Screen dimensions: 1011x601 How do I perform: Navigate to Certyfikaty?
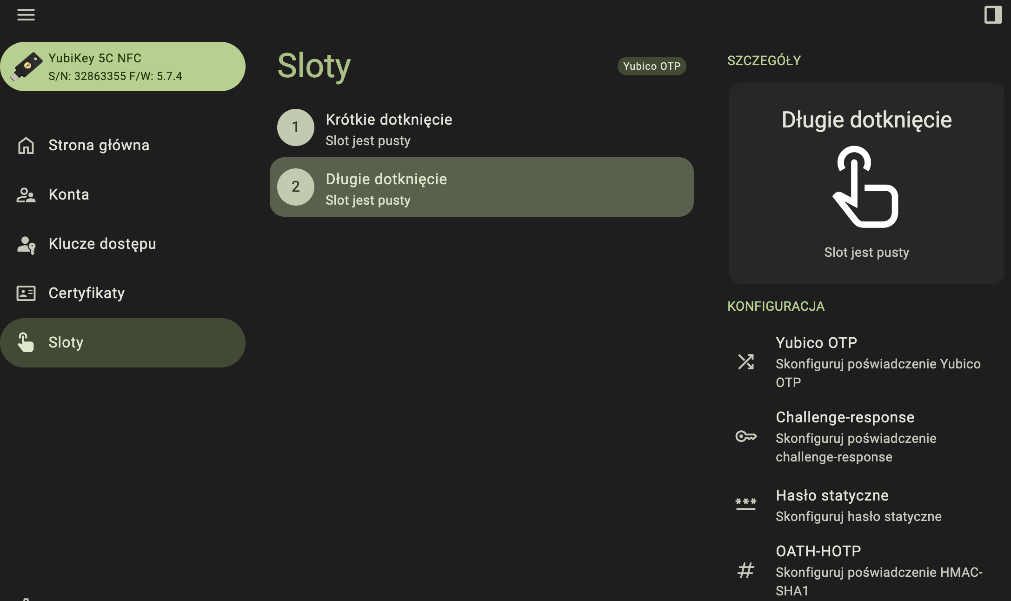pos(123,293)
